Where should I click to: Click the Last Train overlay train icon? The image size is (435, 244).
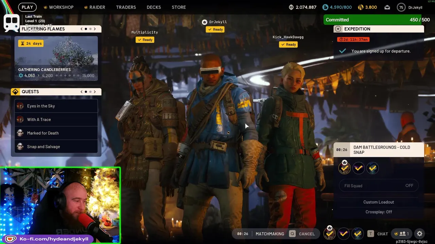pos(12,22)
